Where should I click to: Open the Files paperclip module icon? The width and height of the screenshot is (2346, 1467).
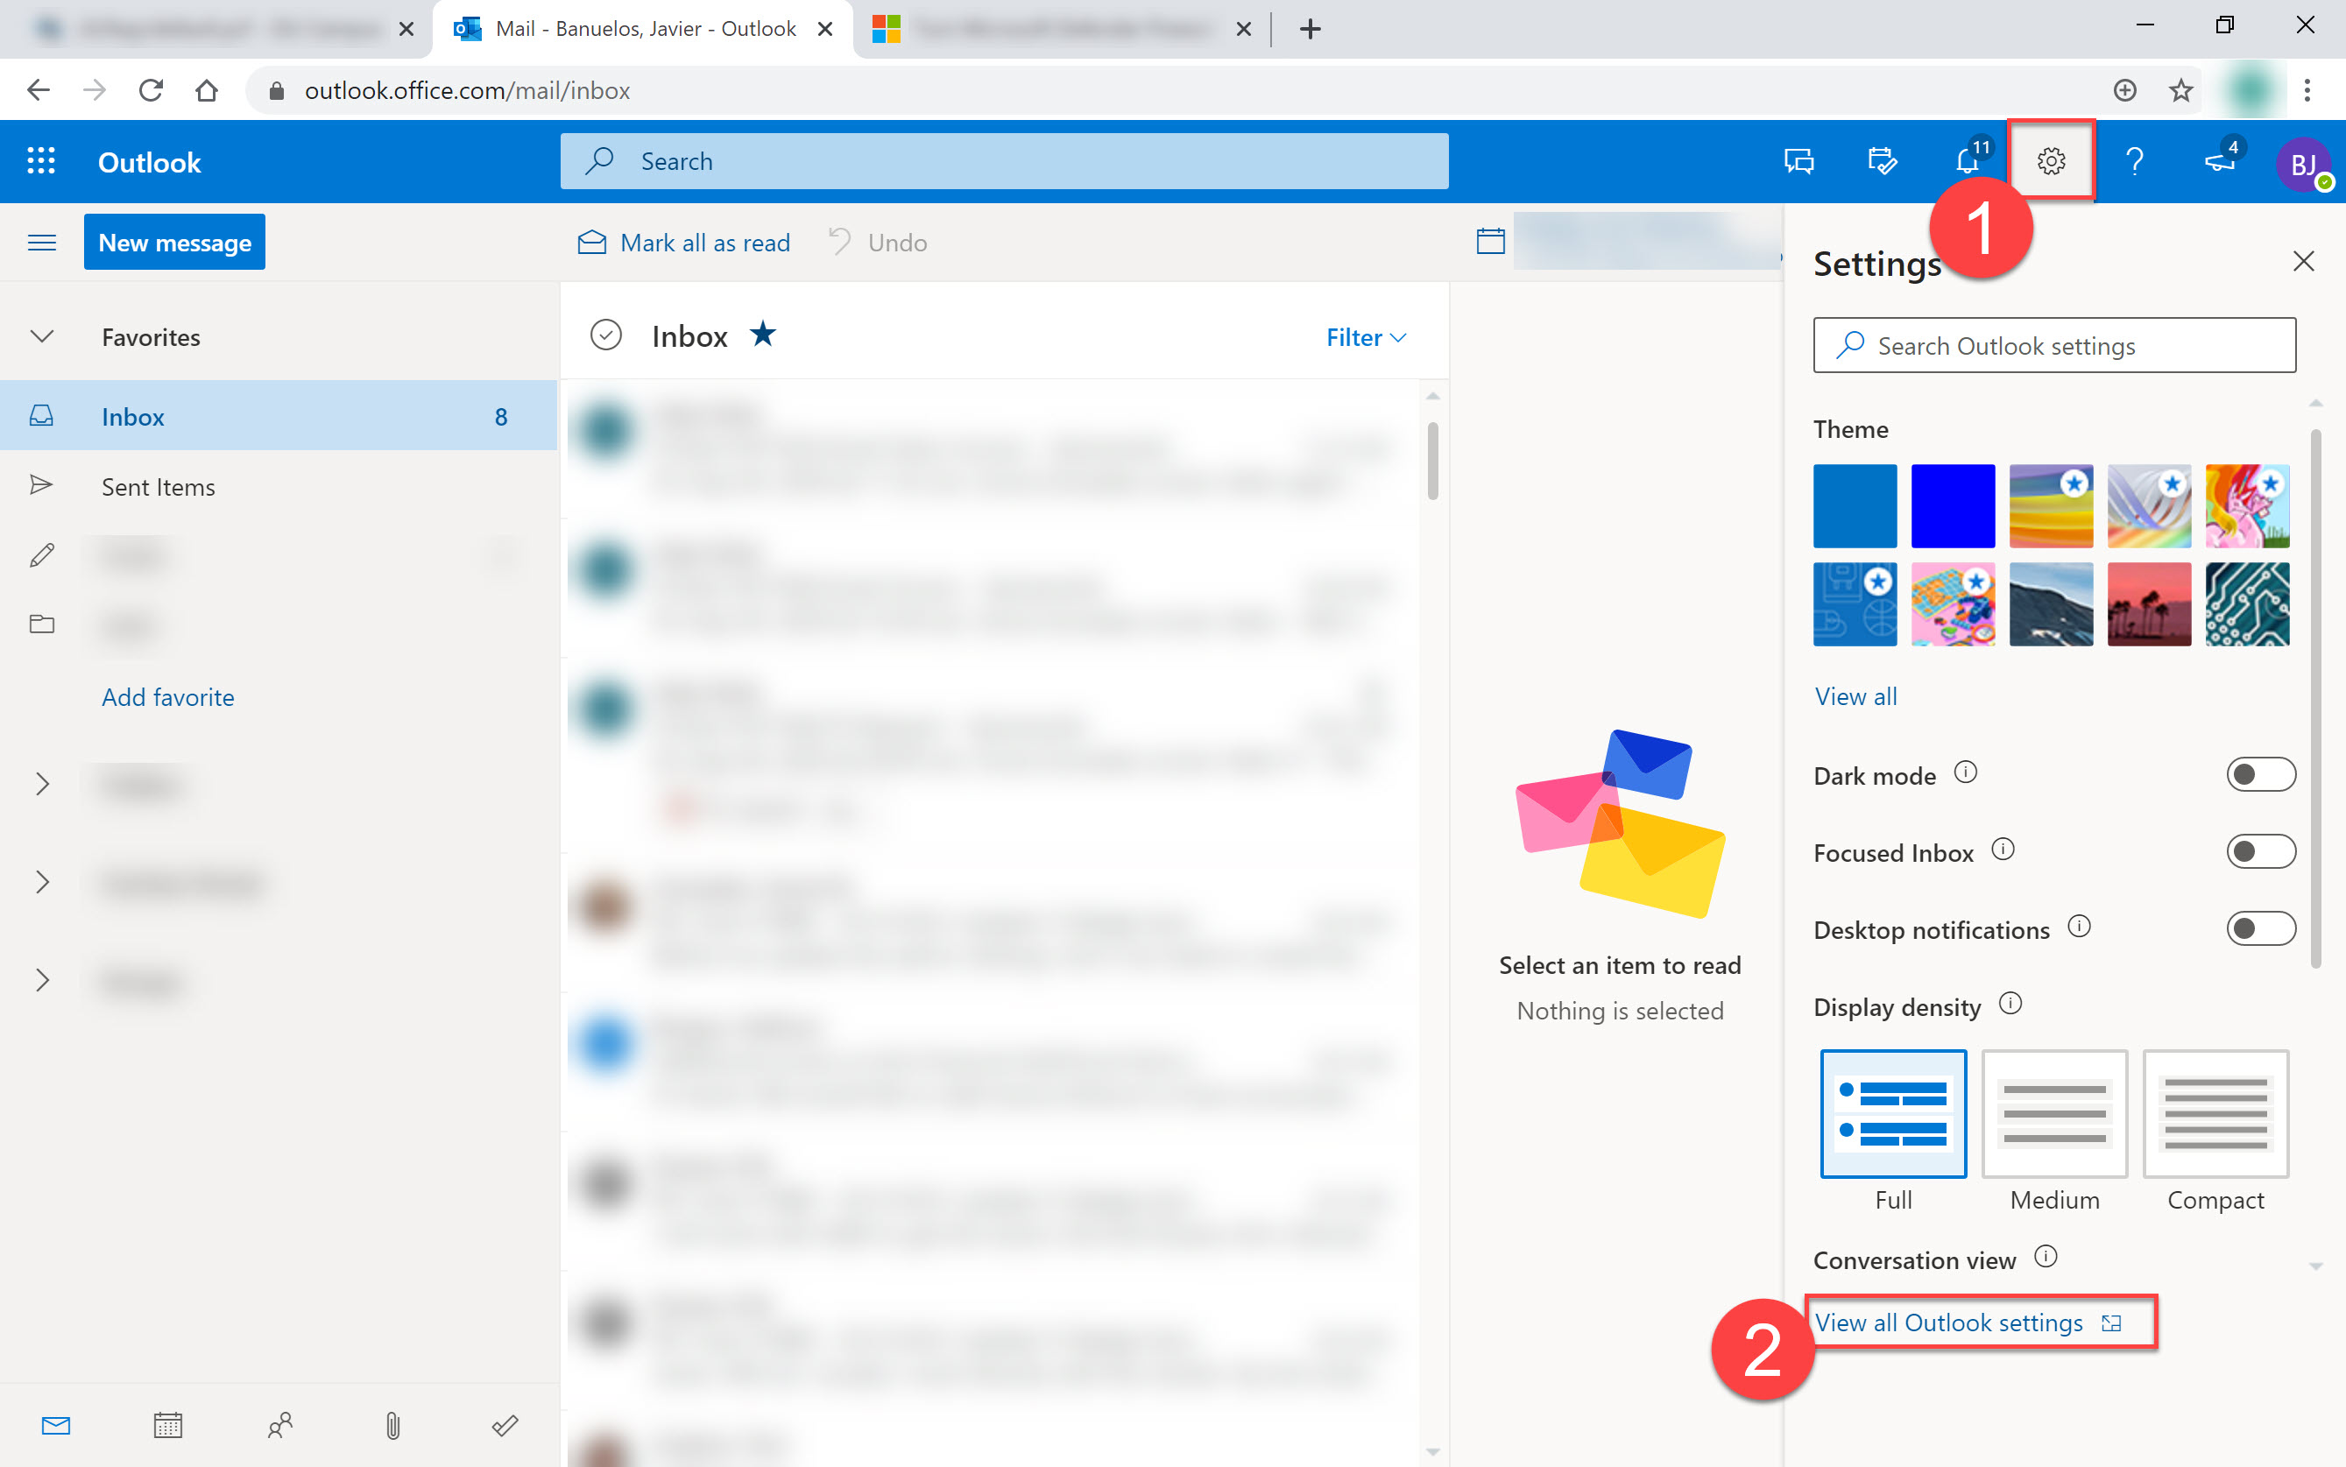(393, 1425)
